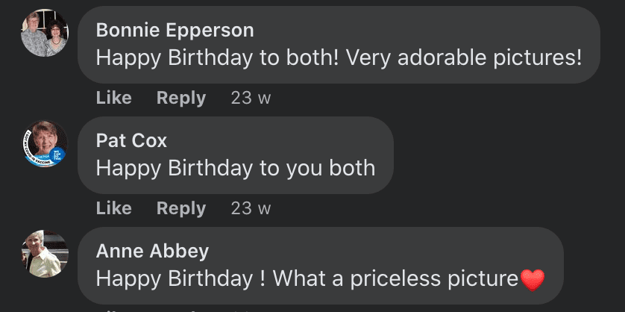Click "Happy Birthday !" in Anne Abbey's comment
625x312 pixels.
click(180, 279)
